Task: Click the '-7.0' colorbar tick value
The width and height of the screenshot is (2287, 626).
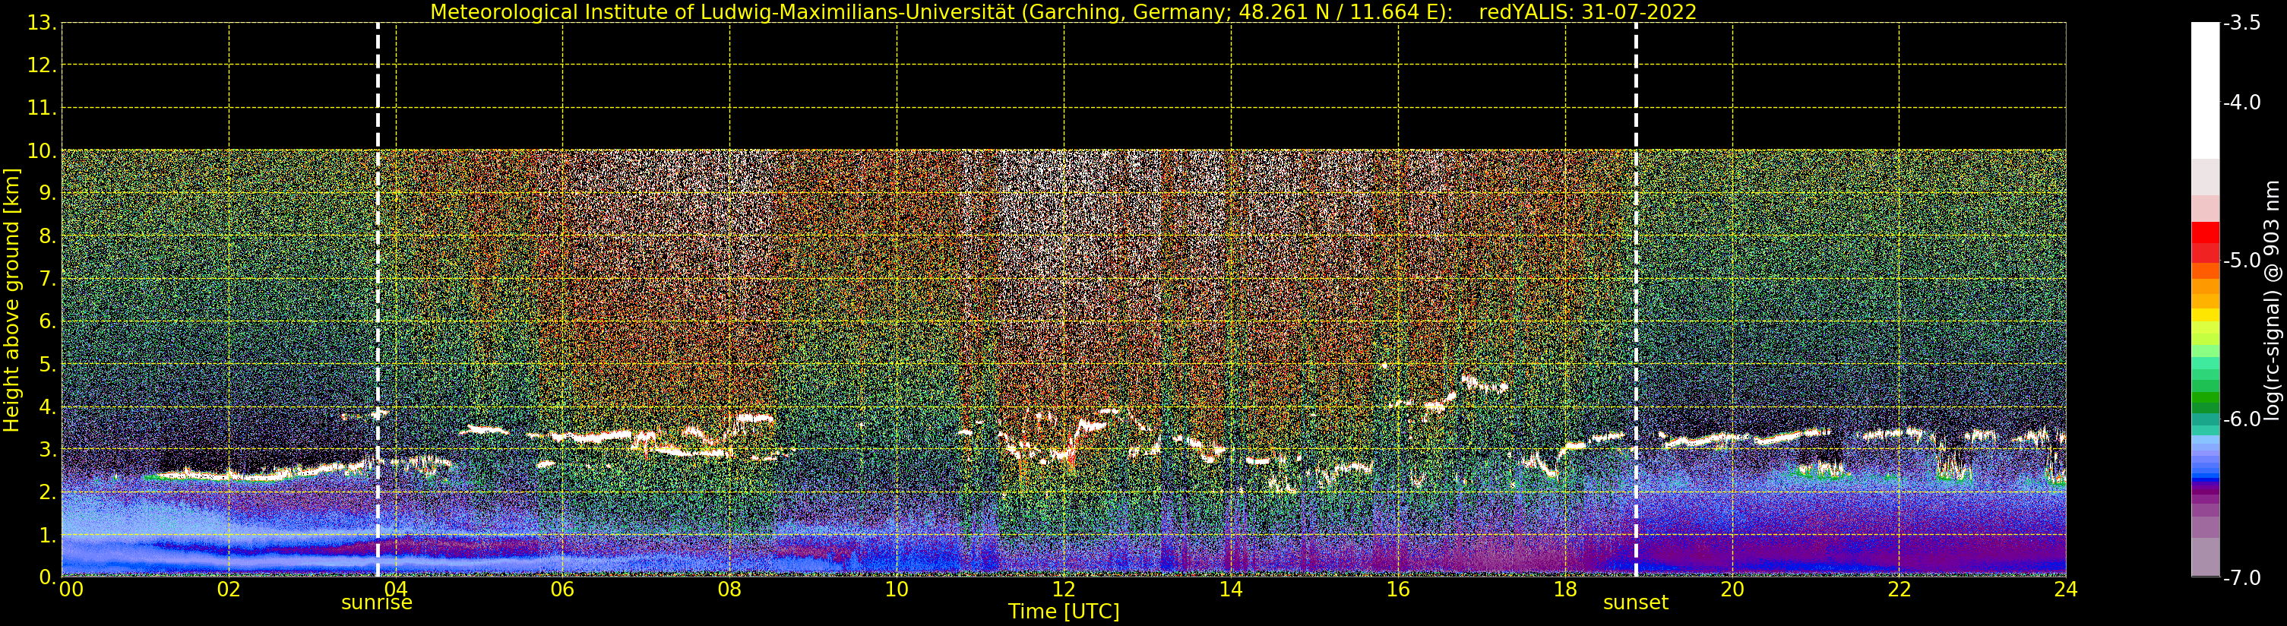Action: tap(2243, 577)
